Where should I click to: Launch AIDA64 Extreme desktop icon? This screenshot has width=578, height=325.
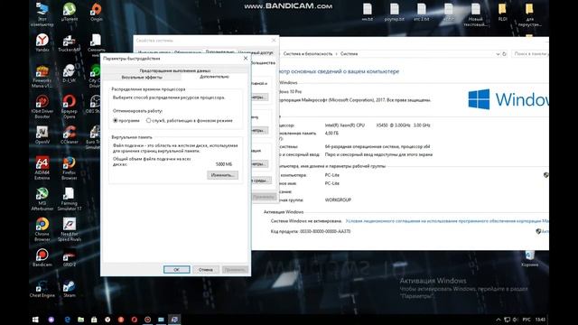(x=42, y=168)
